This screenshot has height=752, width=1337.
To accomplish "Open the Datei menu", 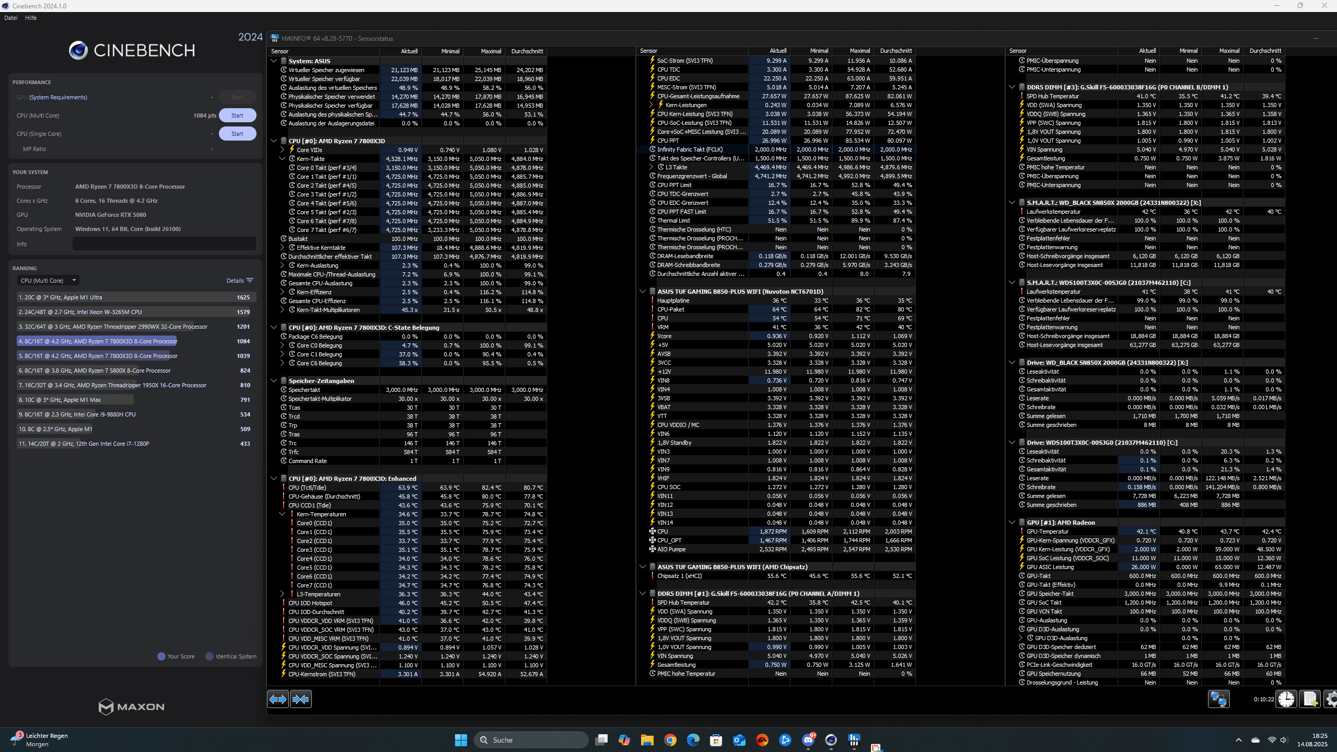I will coord(10,18).
